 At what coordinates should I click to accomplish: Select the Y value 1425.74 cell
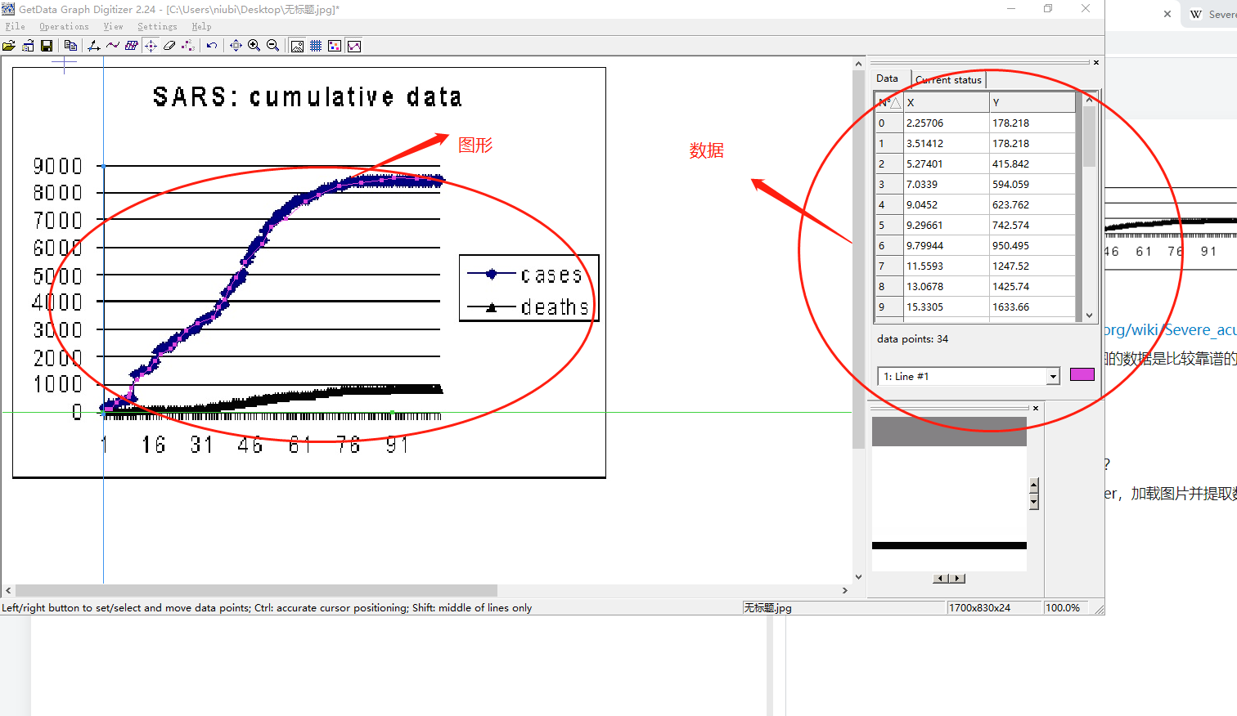1032,286
